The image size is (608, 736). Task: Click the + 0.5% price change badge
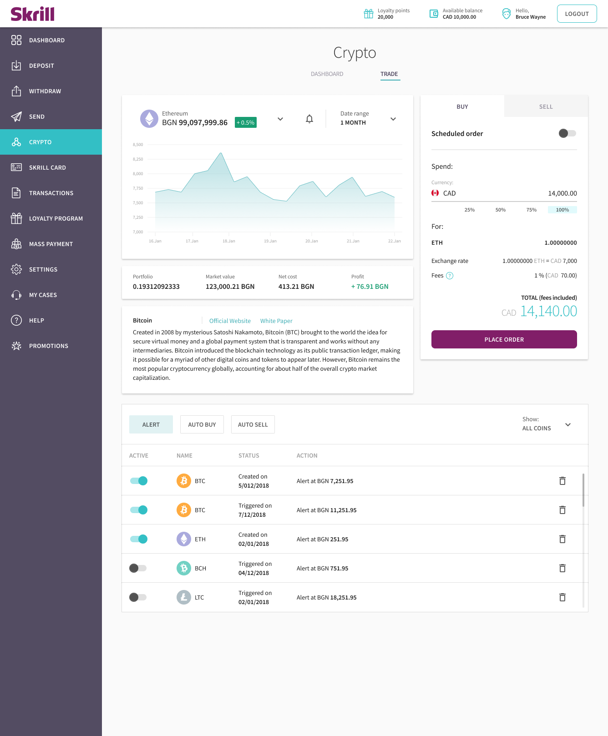[x=246, y=122]
